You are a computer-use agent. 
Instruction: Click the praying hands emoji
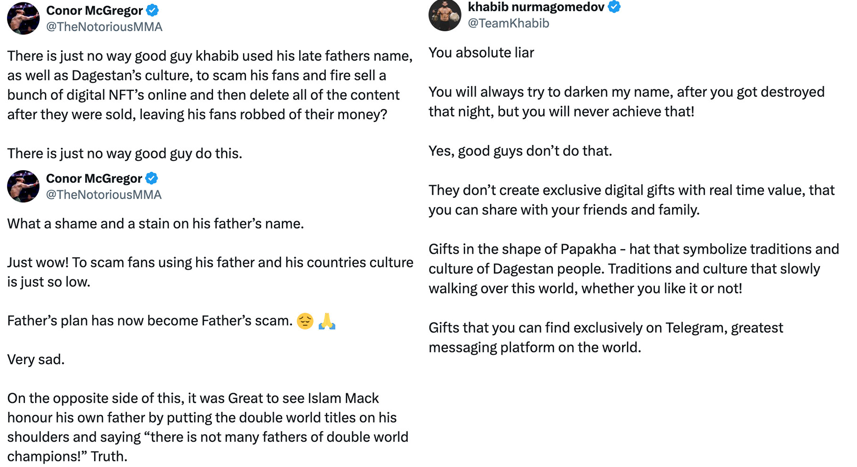[x=327, y=321]
